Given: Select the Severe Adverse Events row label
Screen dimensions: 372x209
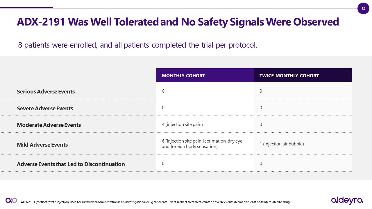Looking at the screenshot, I should (45, 109).
